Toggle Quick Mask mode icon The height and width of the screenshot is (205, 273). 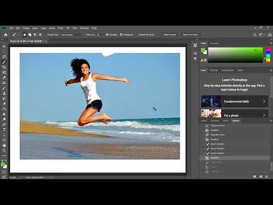pos(4,172)
